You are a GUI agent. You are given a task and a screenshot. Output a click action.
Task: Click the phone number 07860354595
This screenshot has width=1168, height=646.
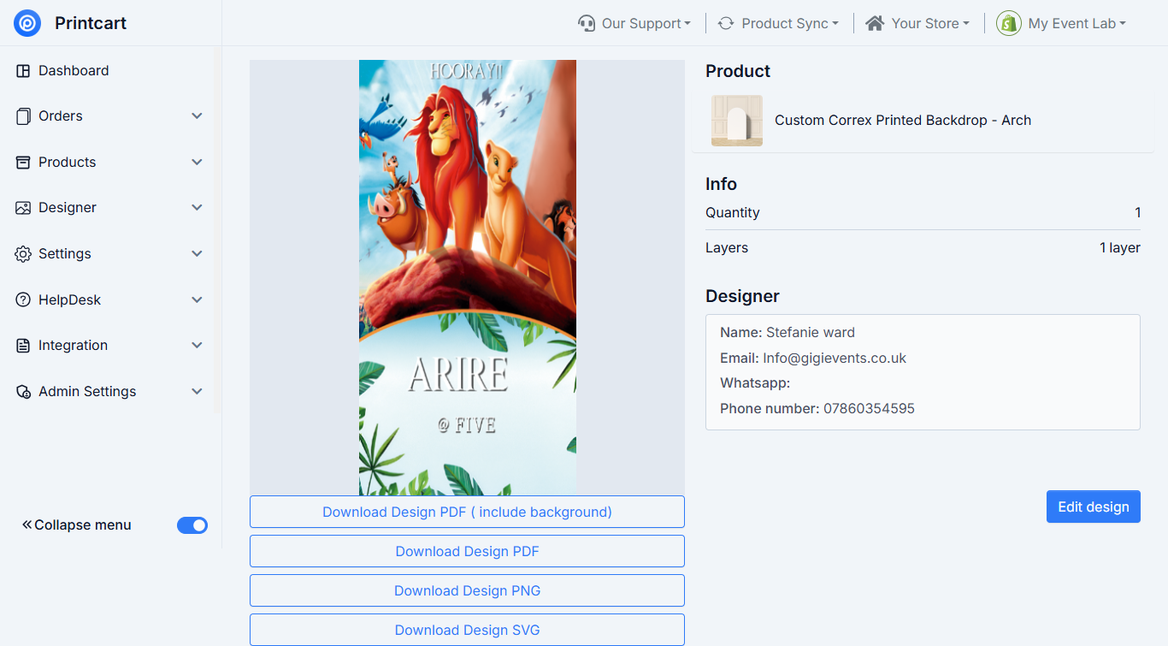[x=869, y=409]
